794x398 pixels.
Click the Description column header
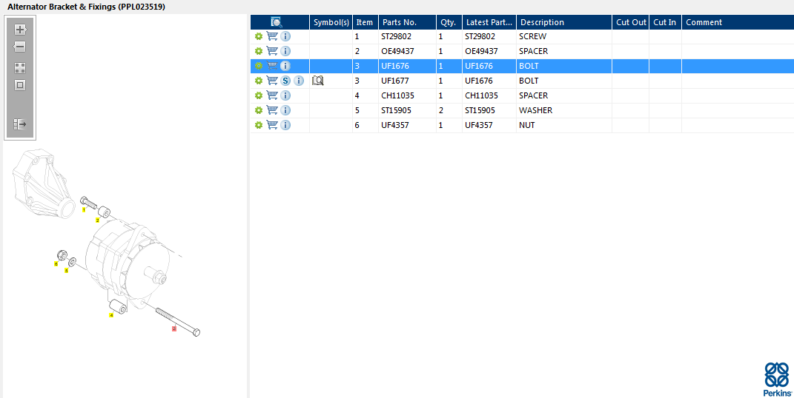pos(564,22)
